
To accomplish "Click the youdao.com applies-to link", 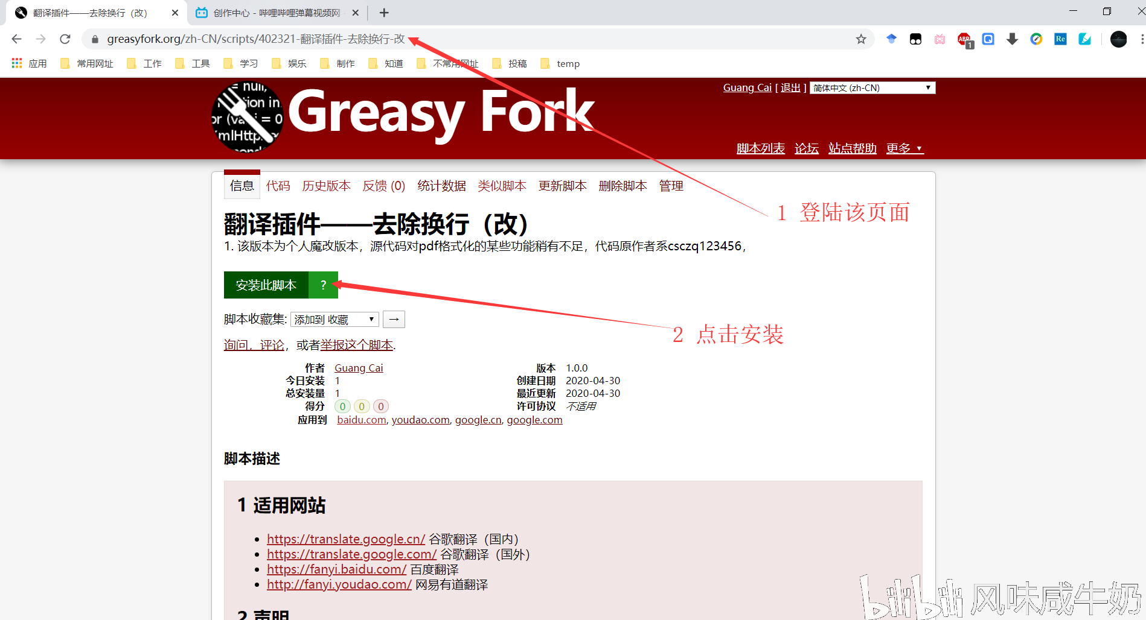I will click(421, 420).
